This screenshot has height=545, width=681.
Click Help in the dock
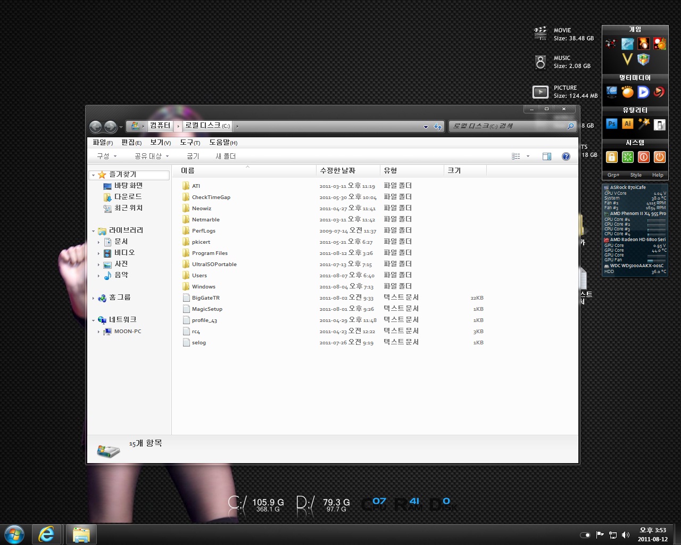coord(658,175)
